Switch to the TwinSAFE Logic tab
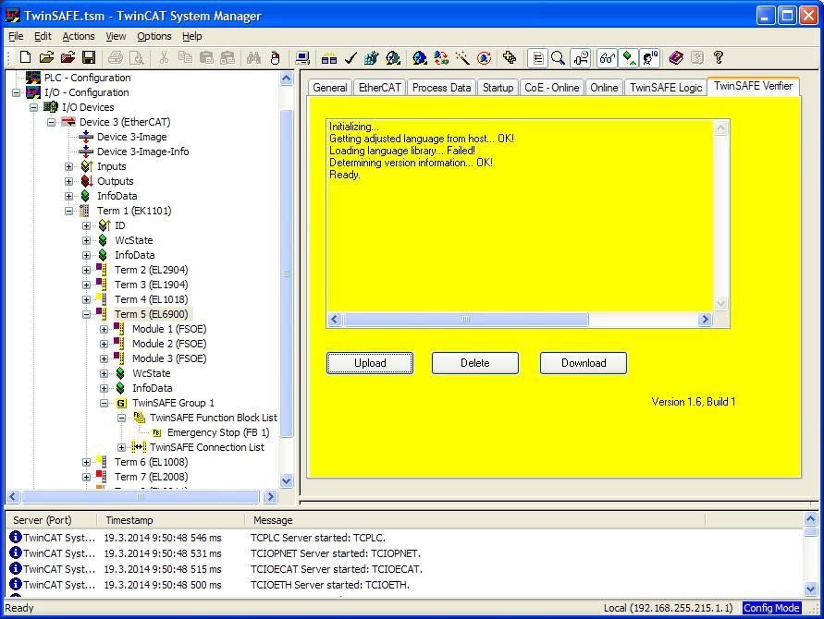Screen dimensions: 824x619 tap(666, 88)
